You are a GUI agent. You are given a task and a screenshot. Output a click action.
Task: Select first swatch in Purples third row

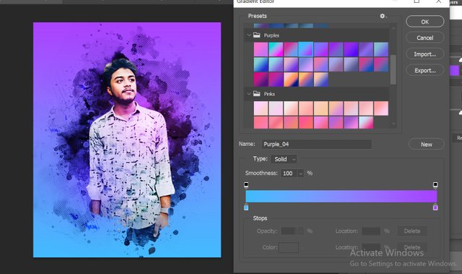[x=261, y=80]
